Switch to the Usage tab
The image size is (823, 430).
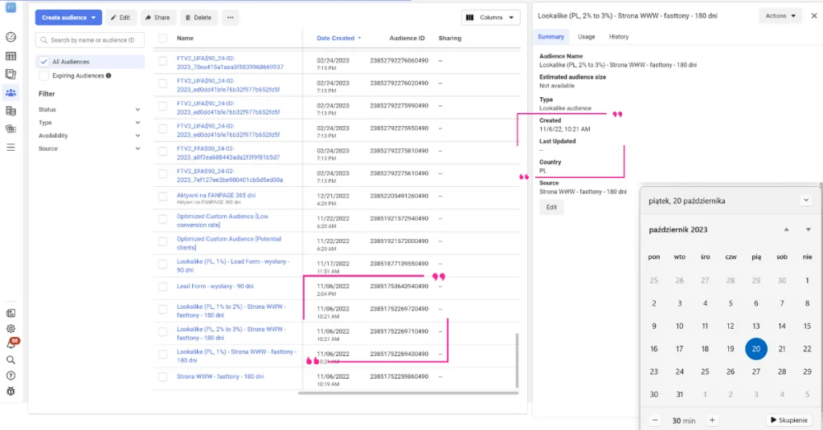pos(587,37)
